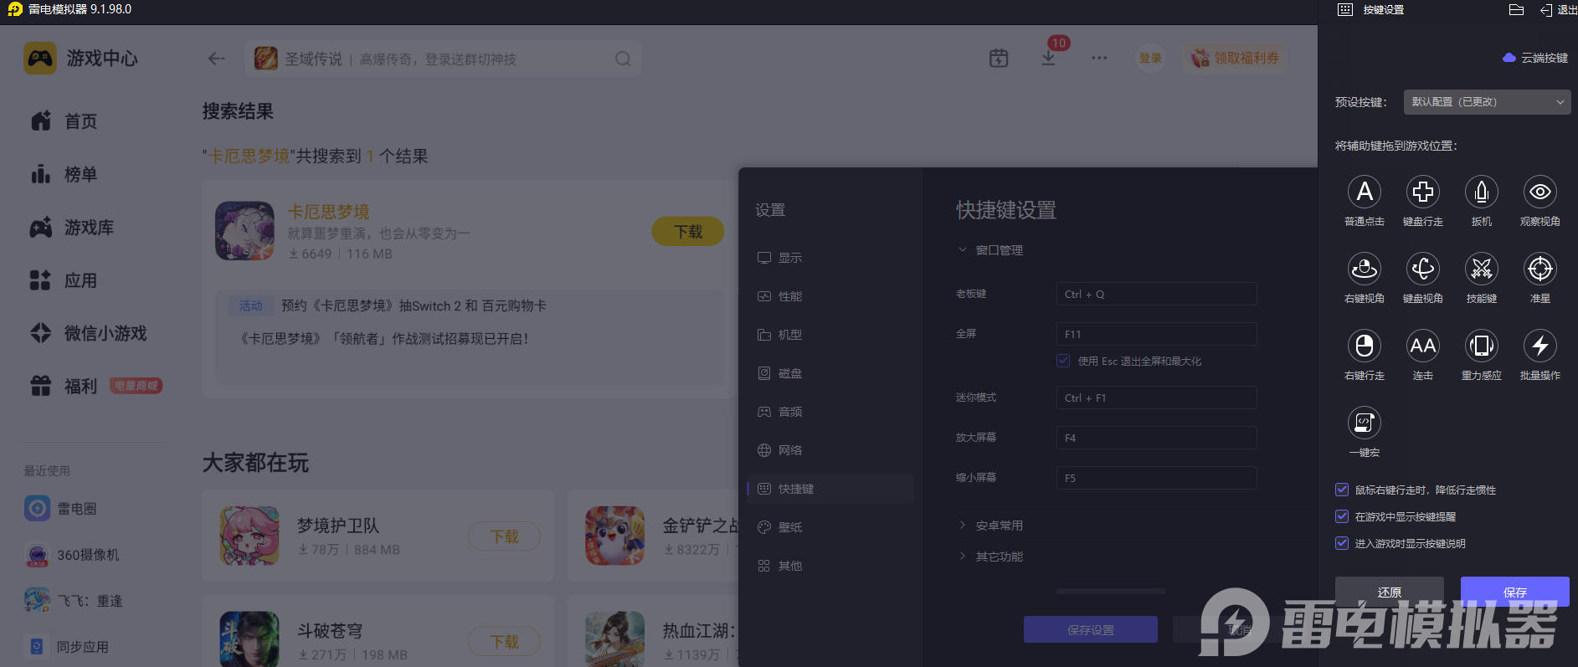1578x667 pixels.
Task: Open 网络 settings category
Action: (x=830, y=450)
